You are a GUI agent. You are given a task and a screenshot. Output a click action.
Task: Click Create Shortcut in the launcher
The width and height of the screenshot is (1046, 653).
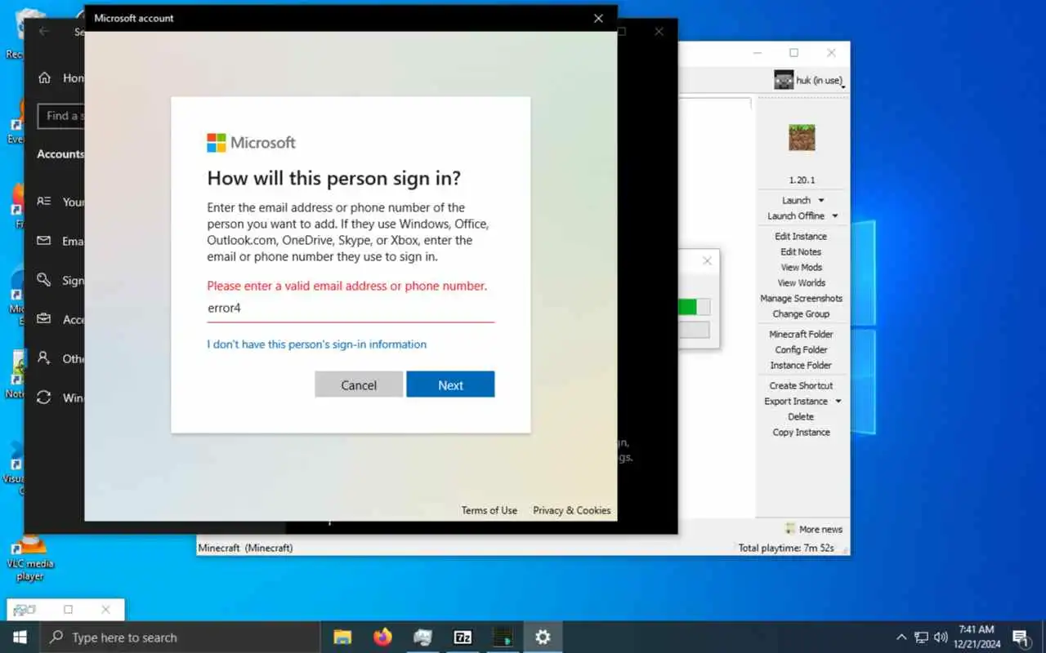(x=801, y=386)
